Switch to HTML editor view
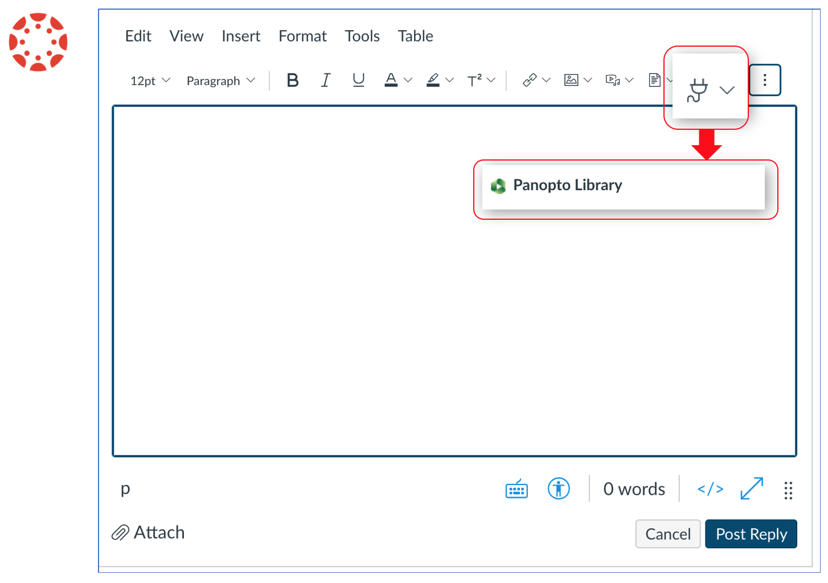 710,489
